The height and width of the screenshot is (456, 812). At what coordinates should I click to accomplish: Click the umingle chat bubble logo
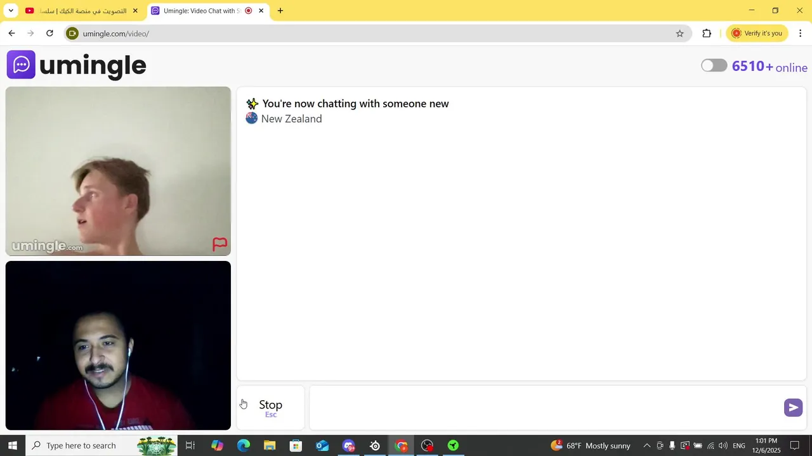click(x=21, y=65)
